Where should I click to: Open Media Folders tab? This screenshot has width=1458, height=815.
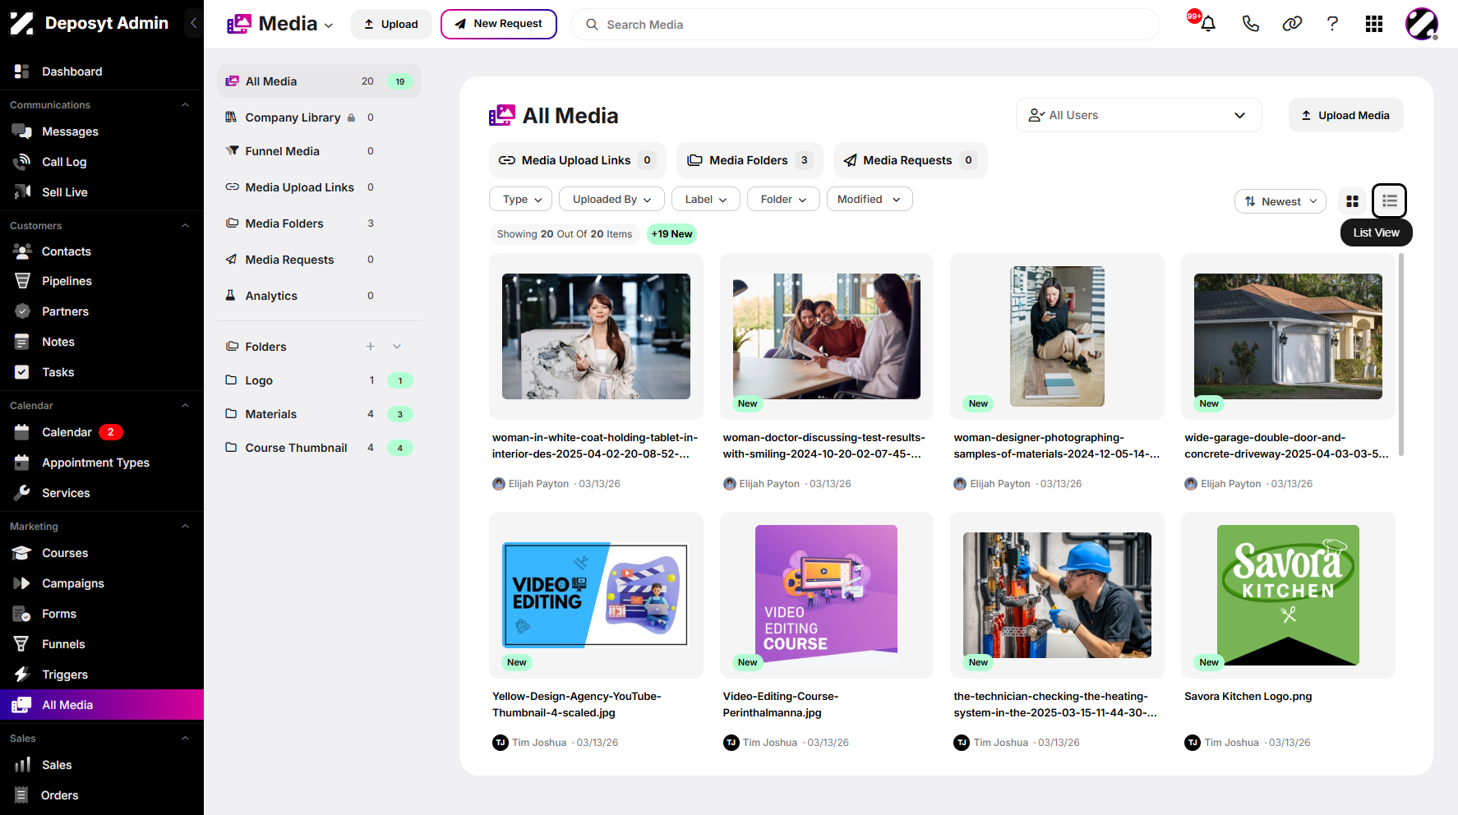(x=749, y=160)
